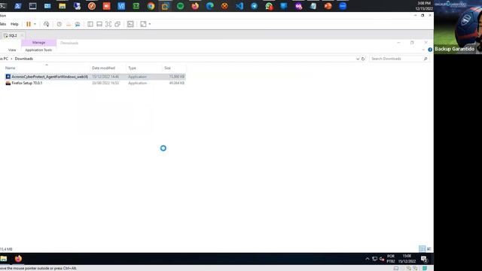Open File Explorer from guest taskbar
The width and height of the screenshot is (482, 271).
click(3, 259)
